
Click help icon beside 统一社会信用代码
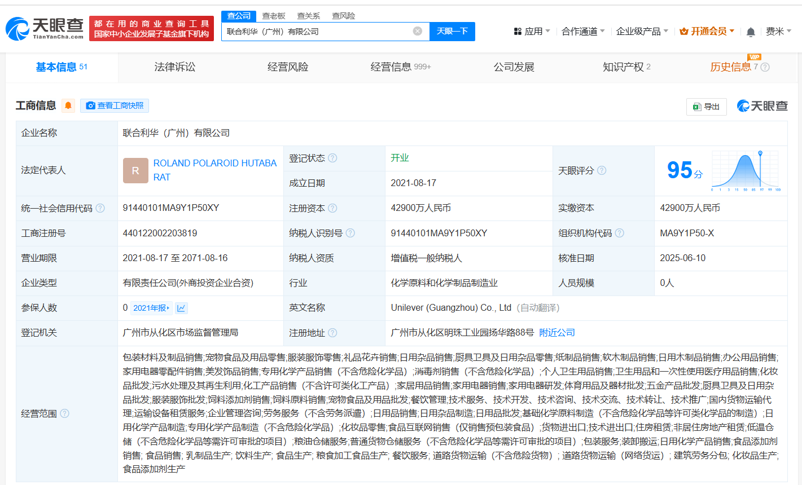point(100,208)
